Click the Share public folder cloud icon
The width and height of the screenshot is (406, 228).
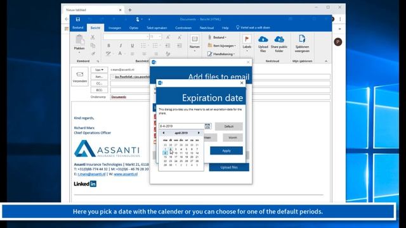[x=279, y=44]
